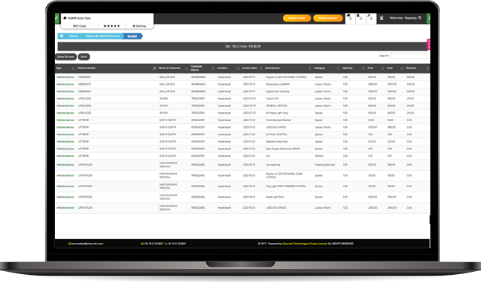481x283 pixels.
Task: Click the Qty and Total summary bar
Action: click(x=242, y=46)
